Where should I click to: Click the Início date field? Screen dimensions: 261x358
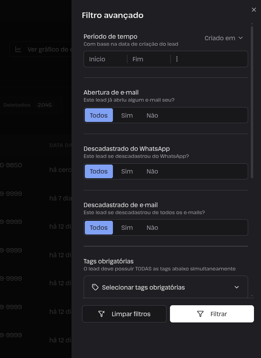[x=105, y=59]
